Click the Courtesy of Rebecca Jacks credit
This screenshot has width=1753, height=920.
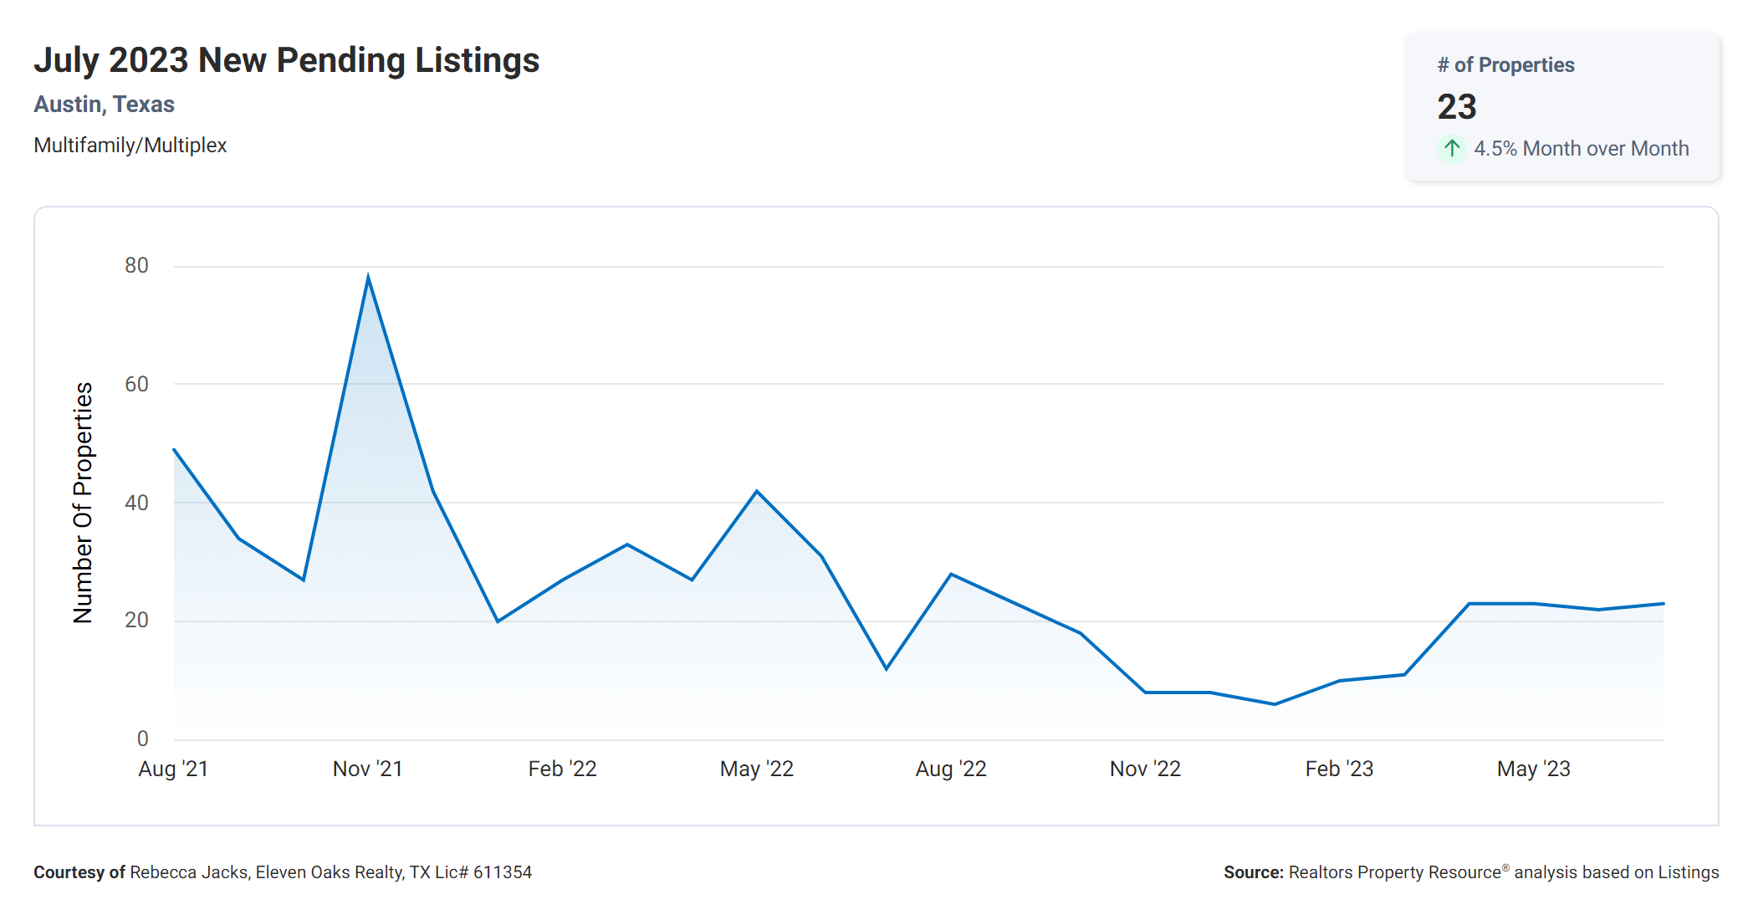point(282,872)
